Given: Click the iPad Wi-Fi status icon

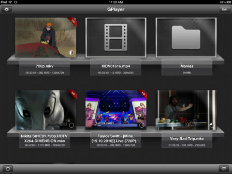Looking at the screenshot, I should 10,2.
